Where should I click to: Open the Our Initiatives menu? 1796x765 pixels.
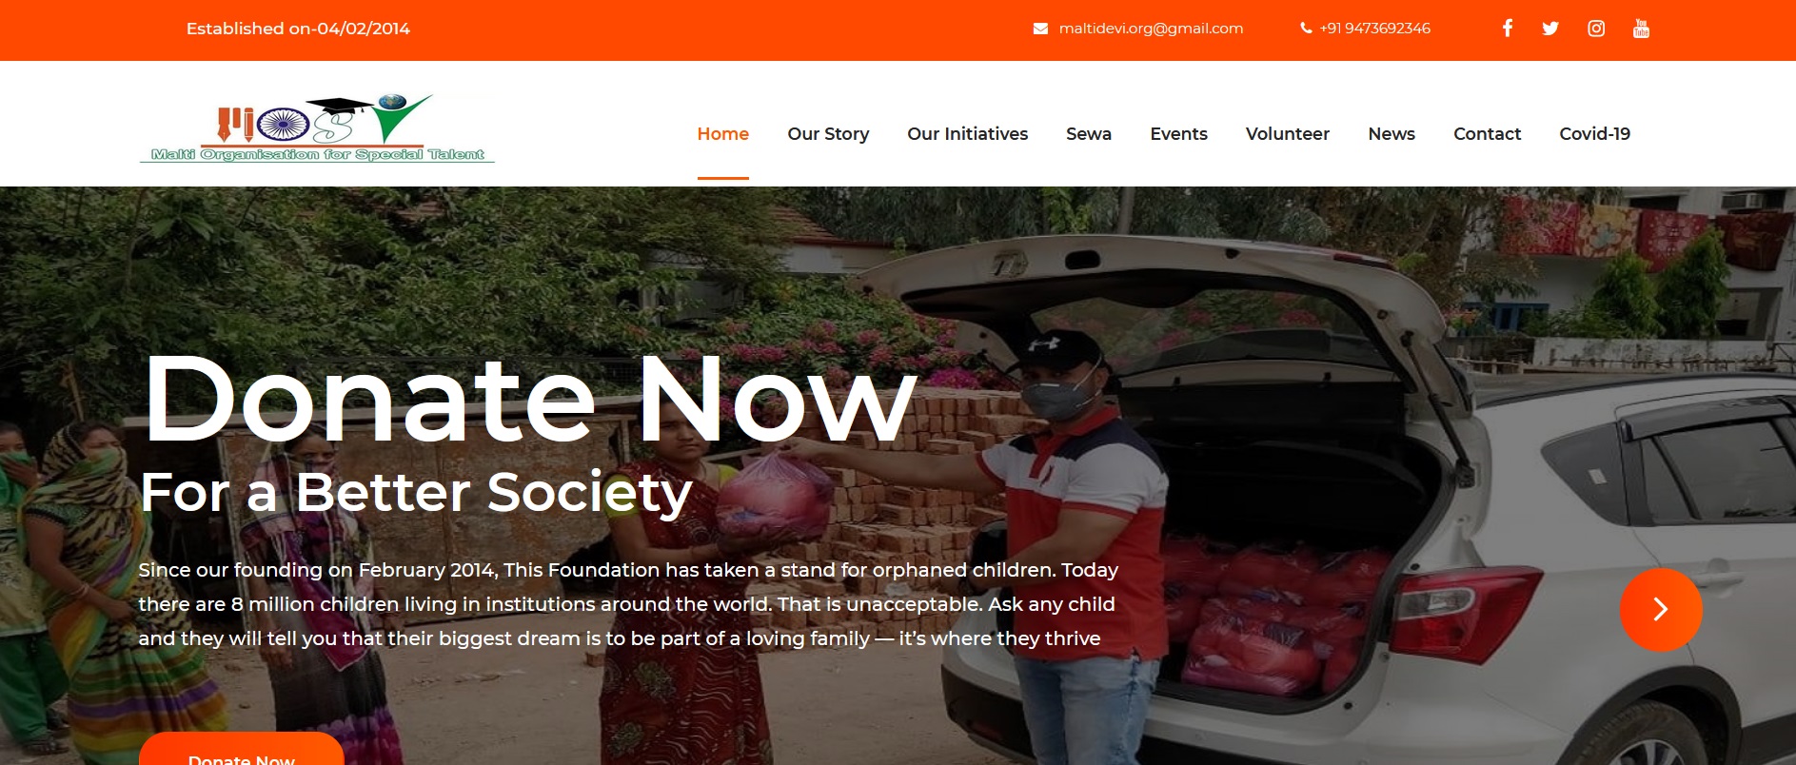click(x=967, y=134)
